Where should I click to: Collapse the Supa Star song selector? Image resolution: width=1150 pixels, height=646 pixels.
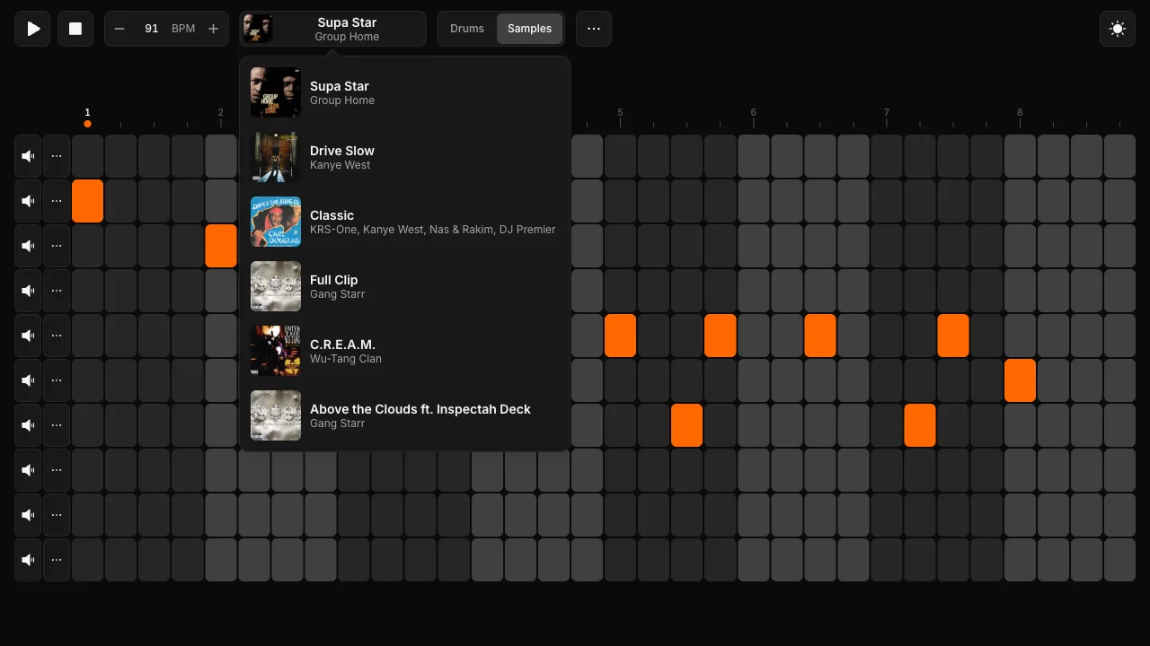coord(332,29)
